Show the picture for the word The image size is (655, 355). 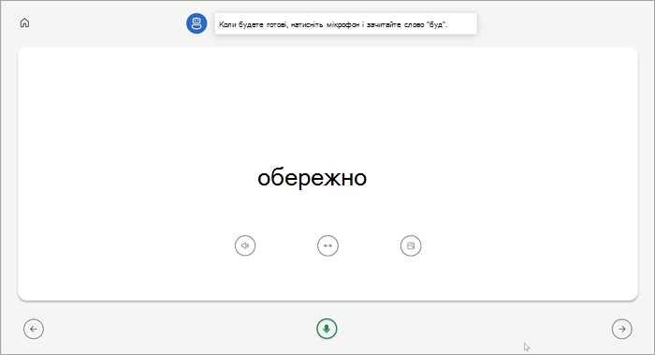411,245
